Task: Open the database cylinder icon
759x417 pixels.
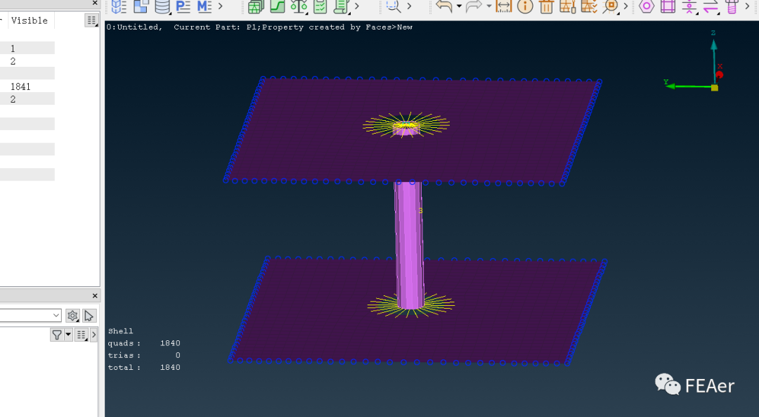Action: coord(162,6)
